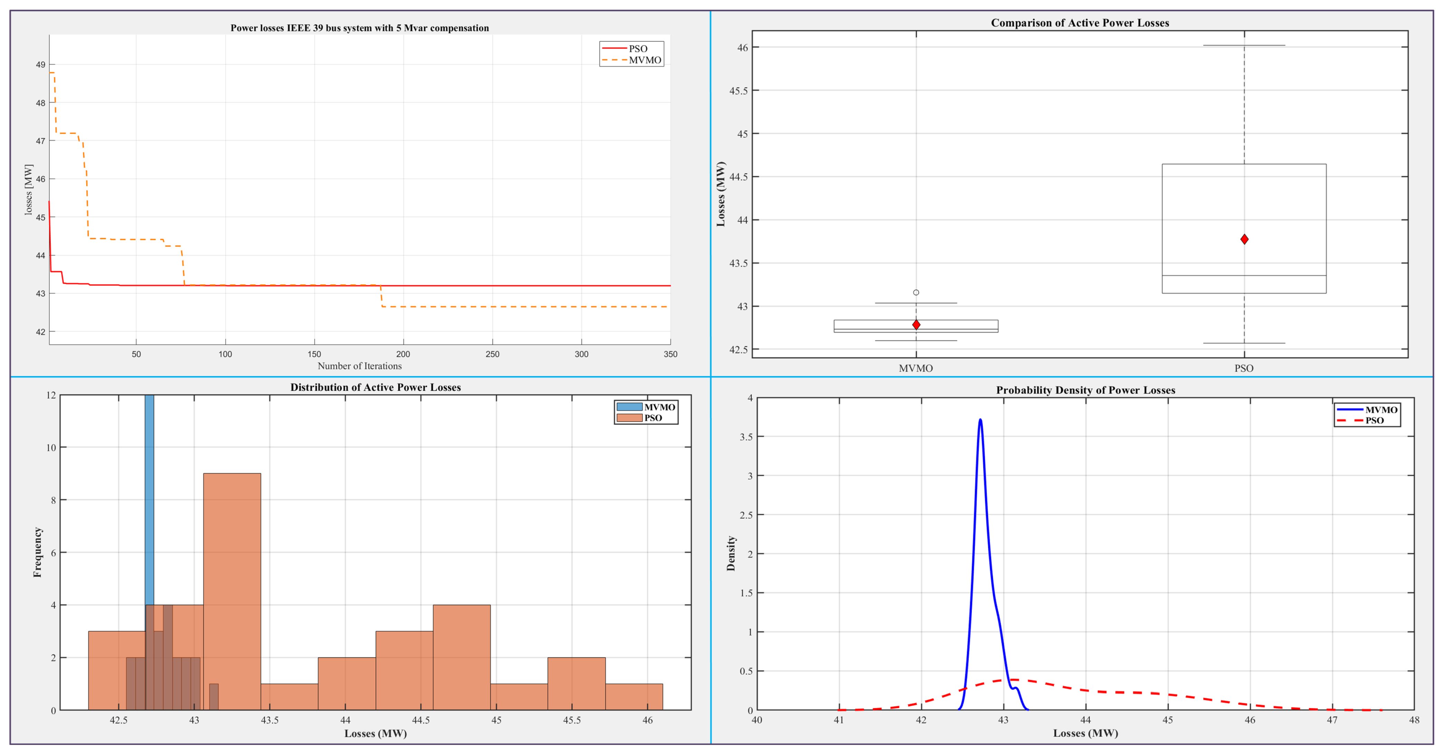Click the 'Number of Iterations' axis label

[x=360, y=366]
